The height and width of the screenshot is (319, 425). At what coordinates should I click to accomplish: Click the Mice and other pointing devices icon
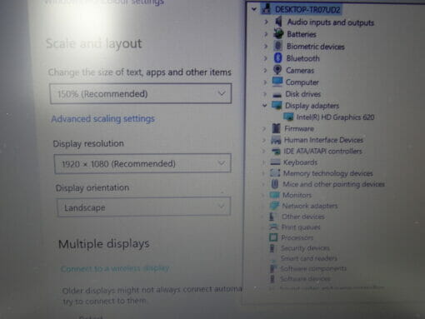click(x=275, y=184)
